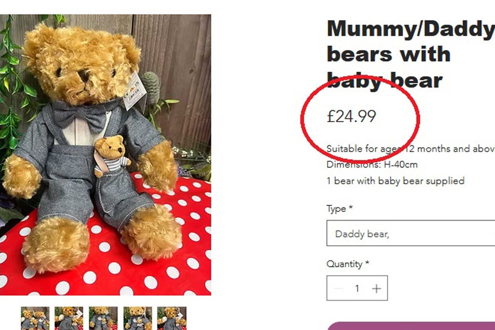Click the plus icon to increase quantity
The height and width of the screenshot is (330, 495).
click(x=377, y=288)
